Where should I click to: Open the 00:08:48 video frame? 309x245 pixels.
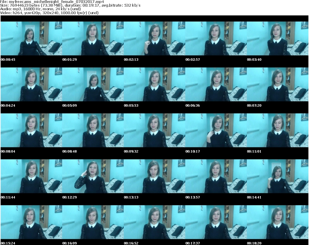[x=93, y=130]
